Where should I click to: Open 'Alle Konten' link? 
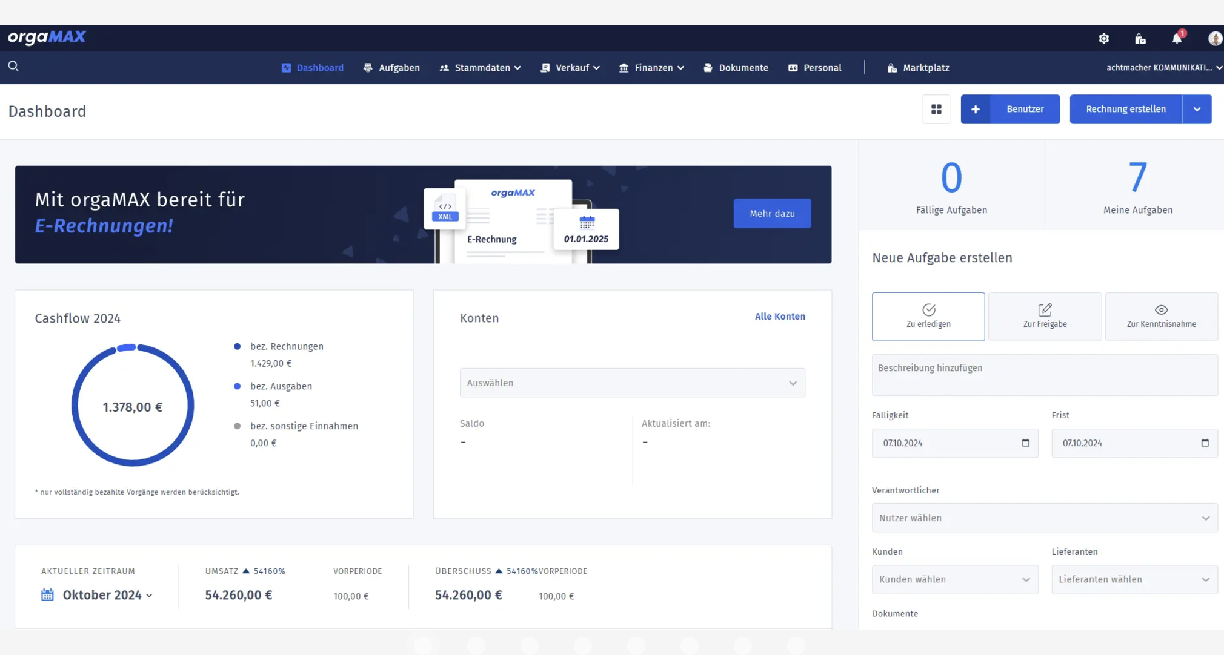[x=780, y=317]
